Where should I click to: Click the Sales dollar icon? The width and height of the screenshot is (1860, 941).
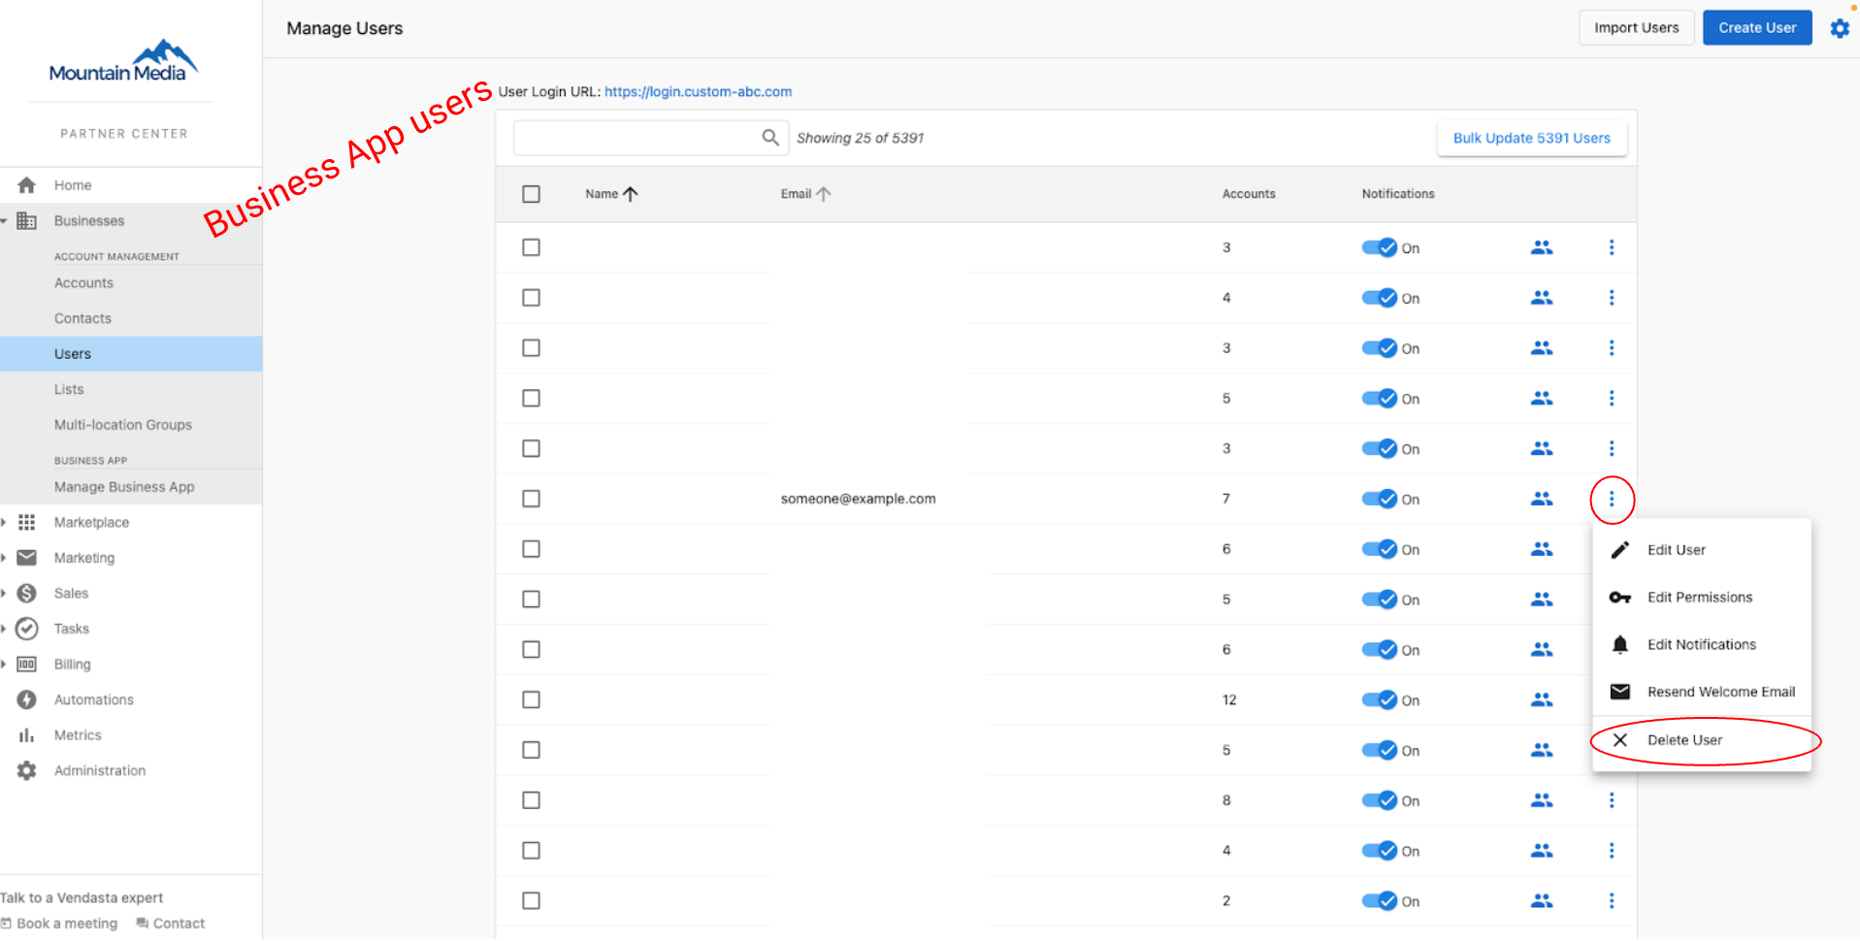pyautogui.click(x=27, y=593)
